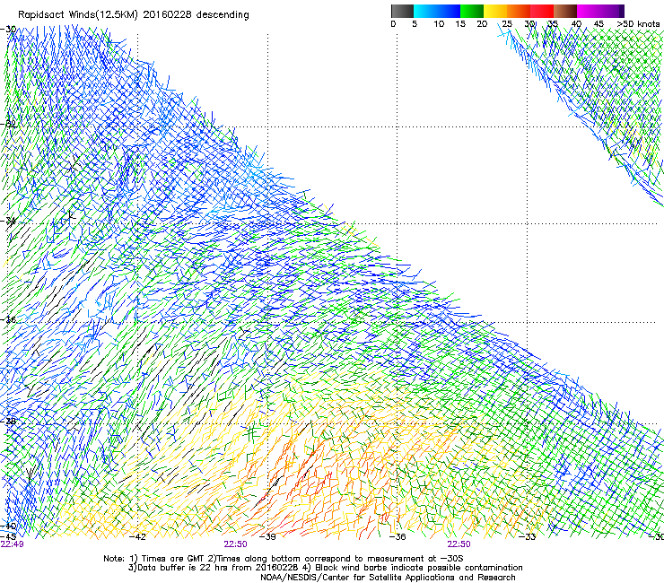Click the gray 0-5 knots legend segment
Viewport: 664px width, 583px height.
pyautogui.click(x=402, y=11)
